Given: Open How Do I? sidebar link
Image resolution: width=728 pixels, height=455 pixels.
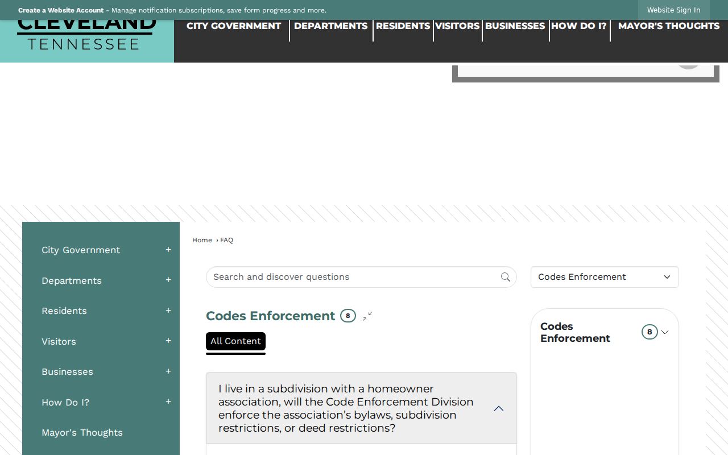Looking at the screenshot, I should pos(65,402).
